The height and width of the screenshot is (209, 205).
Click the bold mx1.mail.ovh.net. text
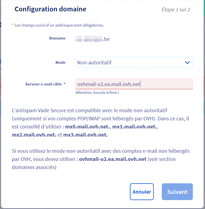click(135, 127)
